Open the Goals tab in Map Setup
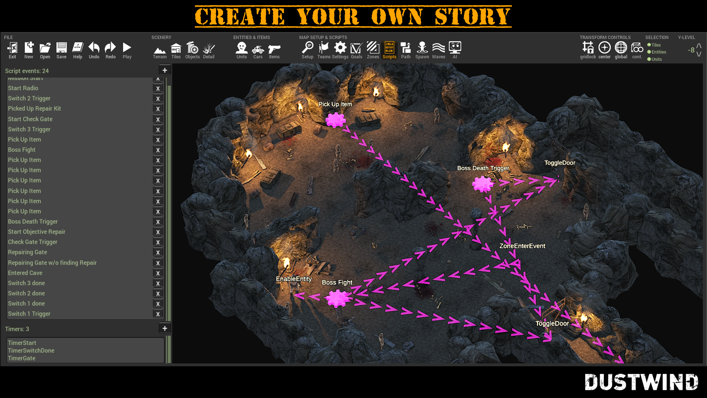The width and height of the screenshot is (707, 398). click(356, 50)
